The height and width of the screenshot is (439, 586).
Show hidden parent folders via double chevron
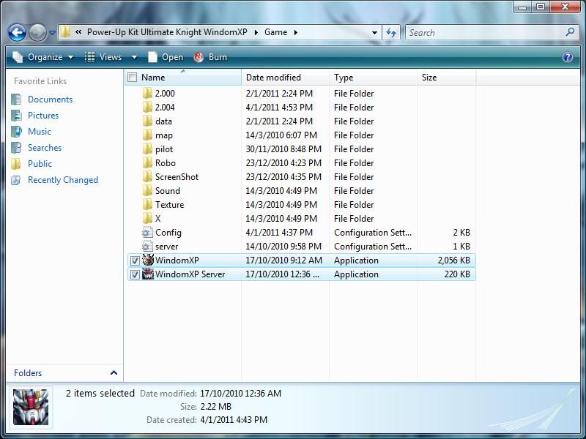click(78, 32)
